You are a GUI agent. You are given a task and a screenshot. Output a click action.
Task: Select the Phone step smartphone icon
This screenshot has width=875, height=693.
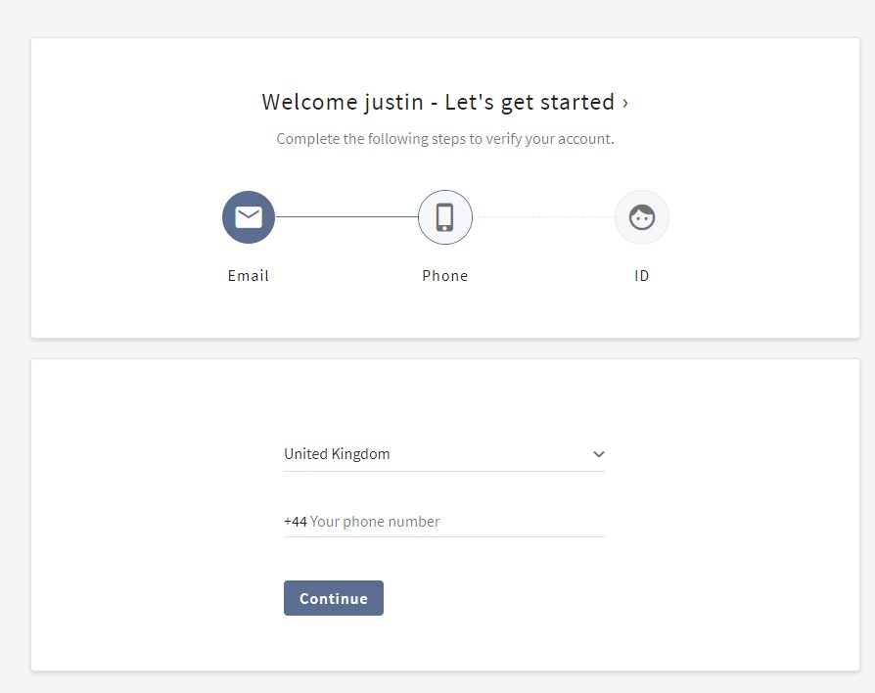click(445, 217)
